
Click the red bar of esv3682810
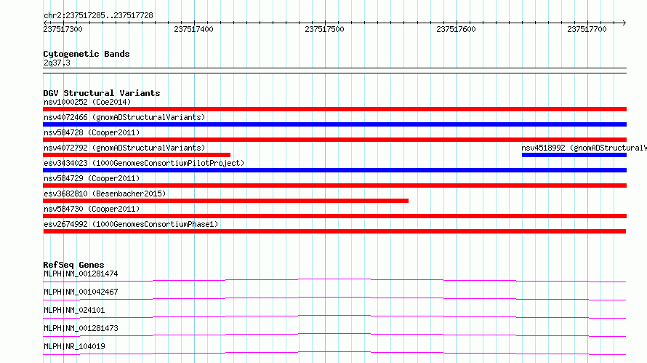point(225,201)
